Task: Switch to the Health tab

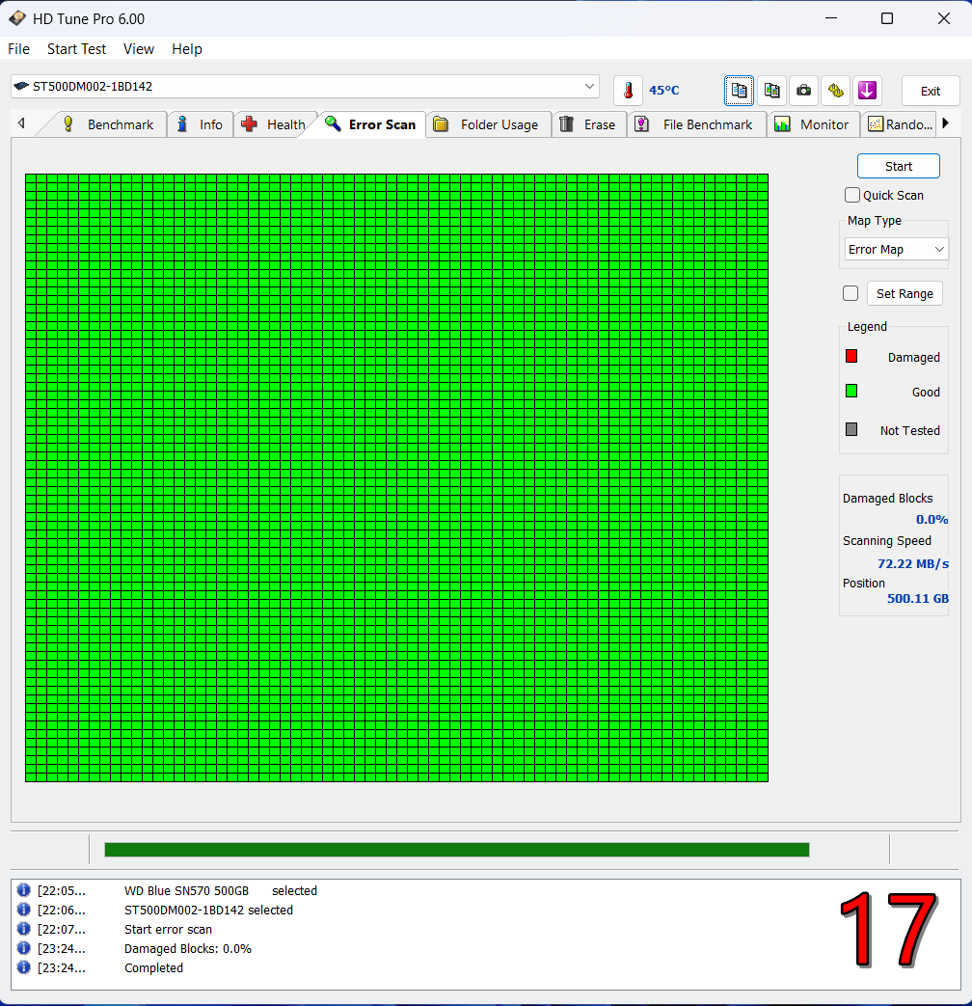Action: pos(274,124)
